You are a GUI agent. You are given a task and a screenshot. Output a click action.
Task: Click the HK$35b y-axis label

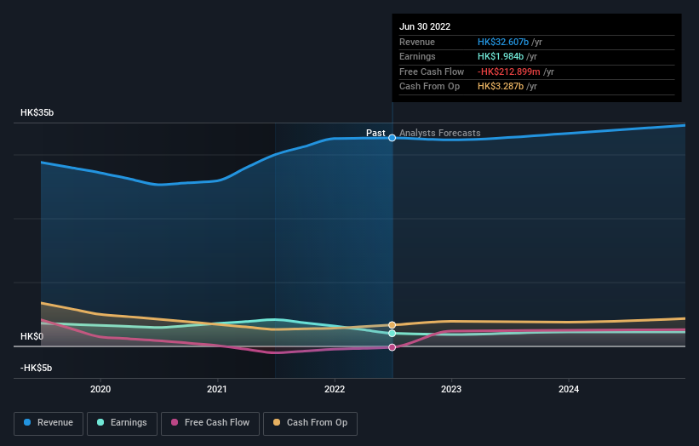pyautogui.click(x=37, y=112)
